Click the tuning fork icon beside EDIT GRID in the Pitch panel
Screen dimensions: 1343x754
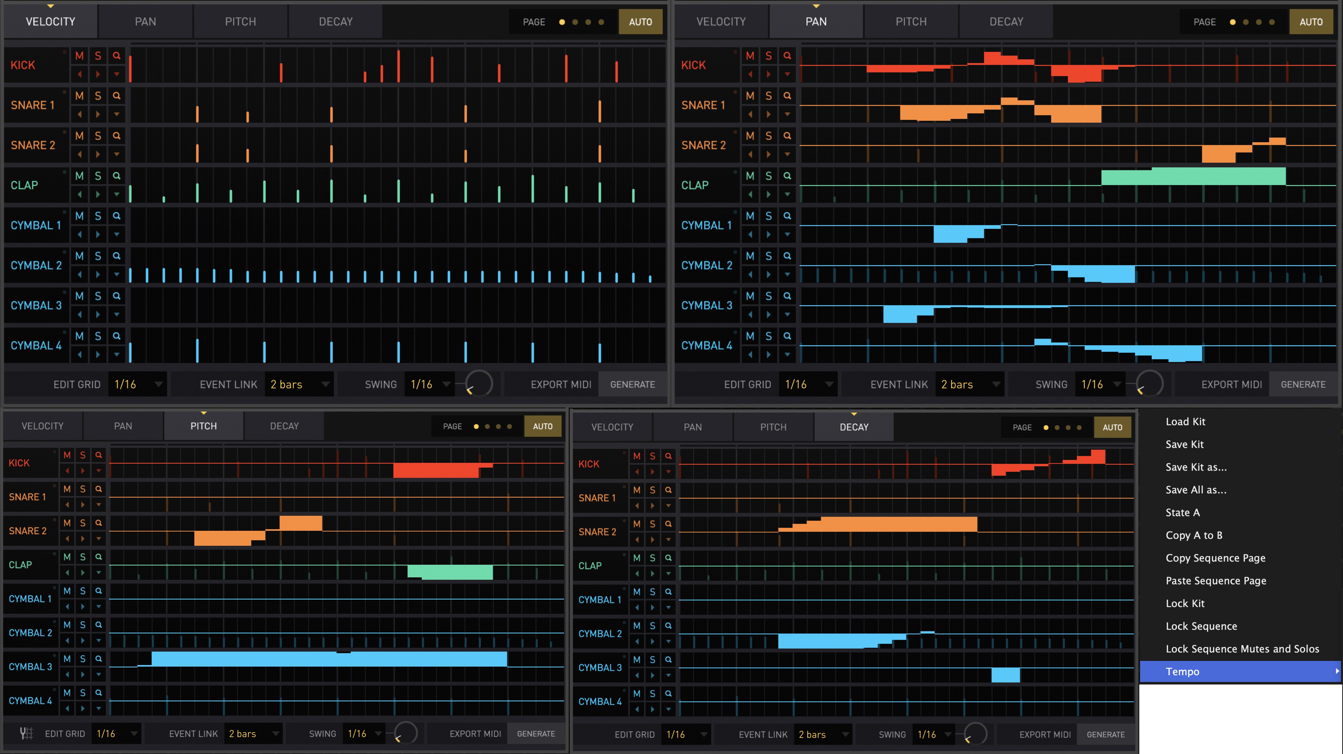coord(26,734)
